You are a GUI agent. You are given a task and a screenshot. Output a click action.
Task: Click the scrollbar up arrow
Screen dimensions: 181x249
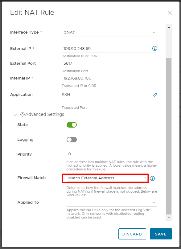coord(168,27)
